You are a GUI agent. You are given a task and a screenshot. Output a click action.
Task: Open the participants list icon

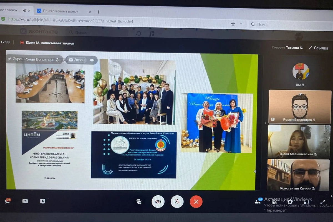pos(258,201)
